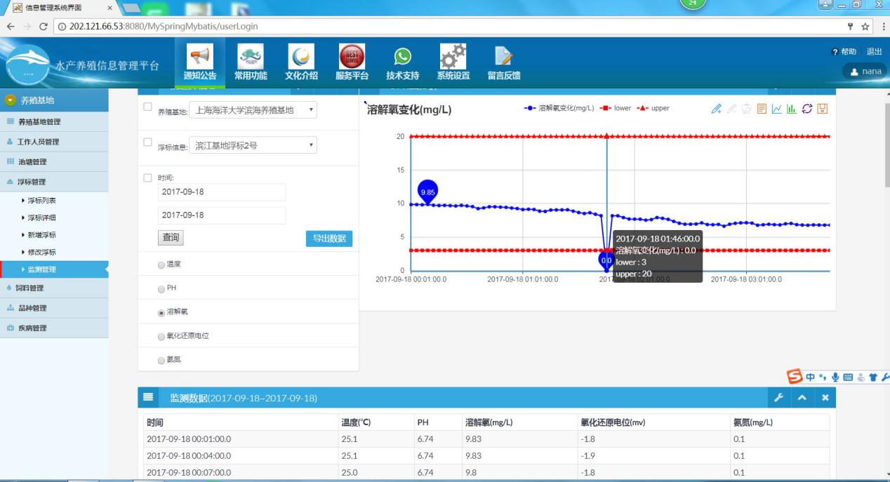
Task: Switch chart to line chart view
Action: click(x=776, y=109)
